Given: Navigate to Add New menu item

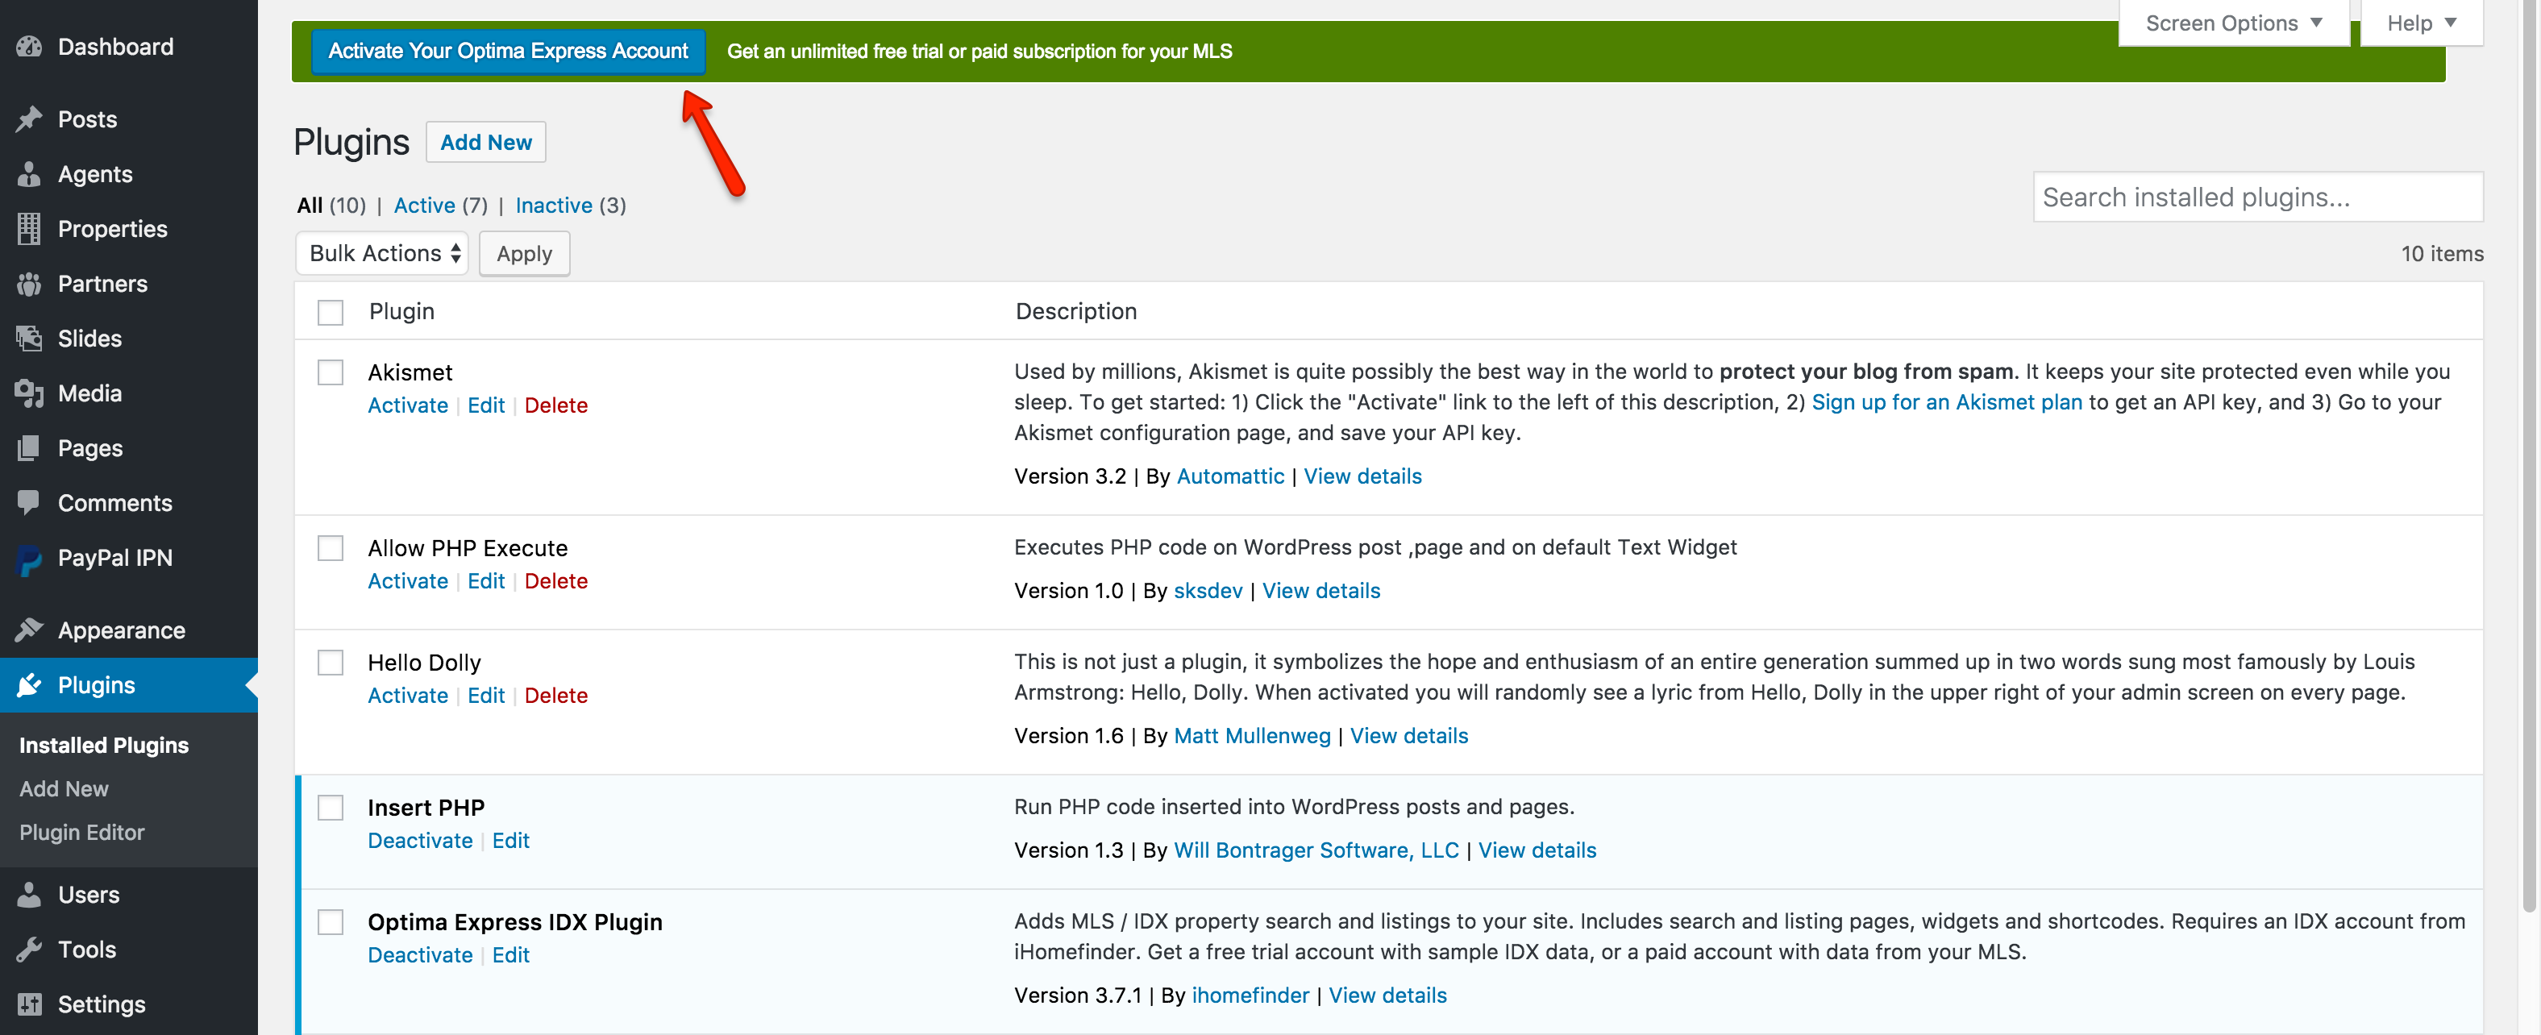Looking at the screenshot, I should click(x=63, y=789).
